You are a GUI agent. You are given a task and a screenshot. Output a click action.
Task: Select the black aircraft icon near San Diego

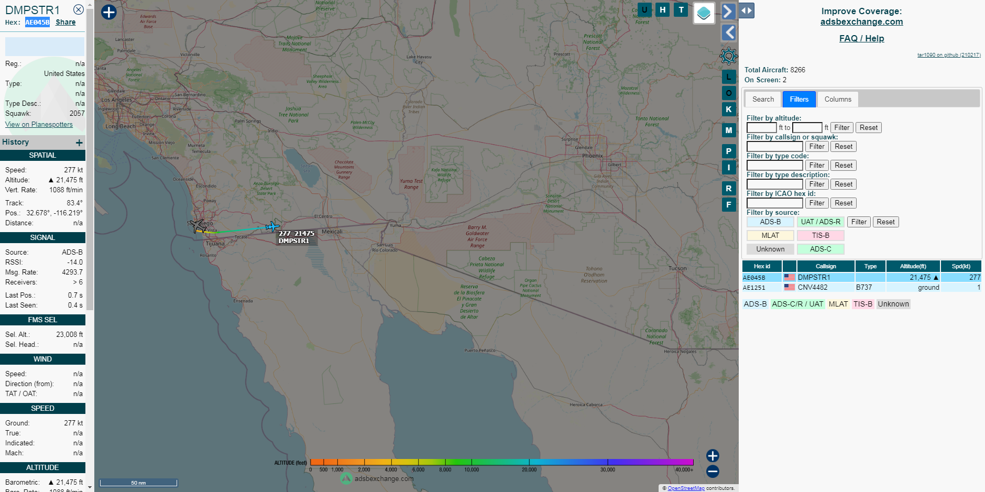tap(198, 226)
